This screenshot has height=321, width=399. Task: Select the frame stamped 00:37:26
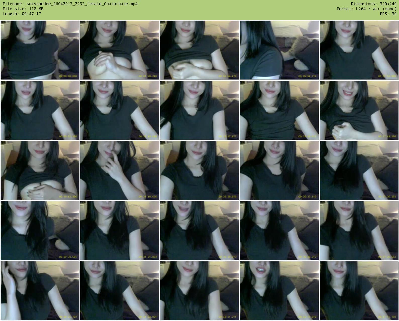[359, 231]
